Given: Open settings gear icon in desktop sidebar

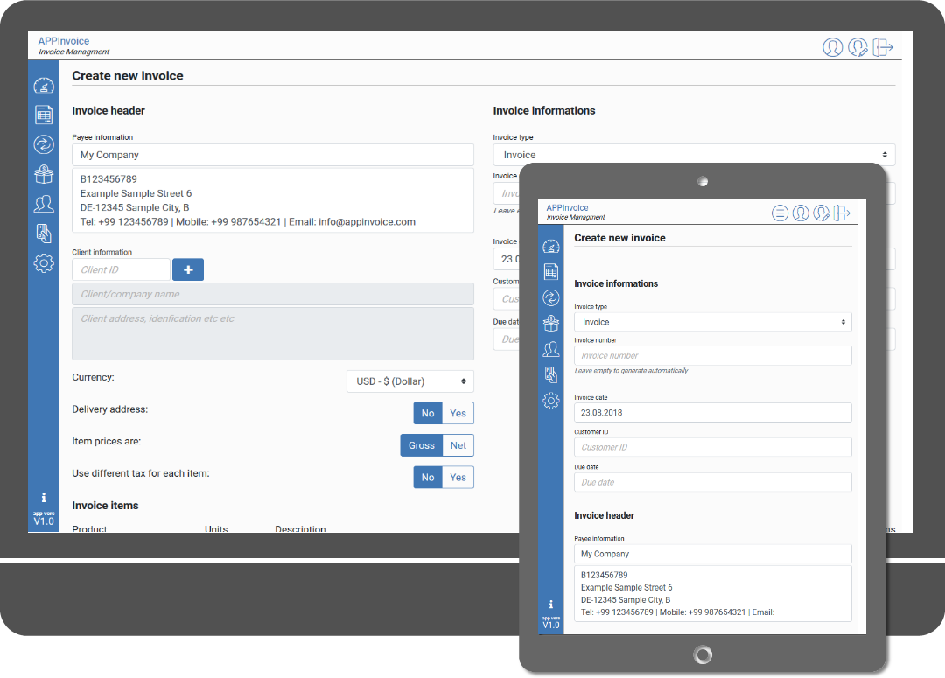Looking at the screenshot, I should pos(44,262).
